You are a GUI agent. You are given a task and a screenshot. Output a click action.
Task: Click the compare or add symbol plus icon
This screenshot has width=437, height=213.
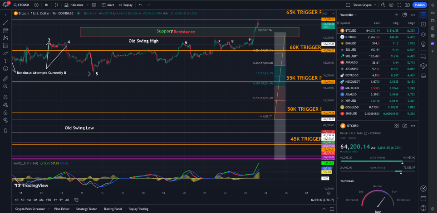(x=36, y=5)
